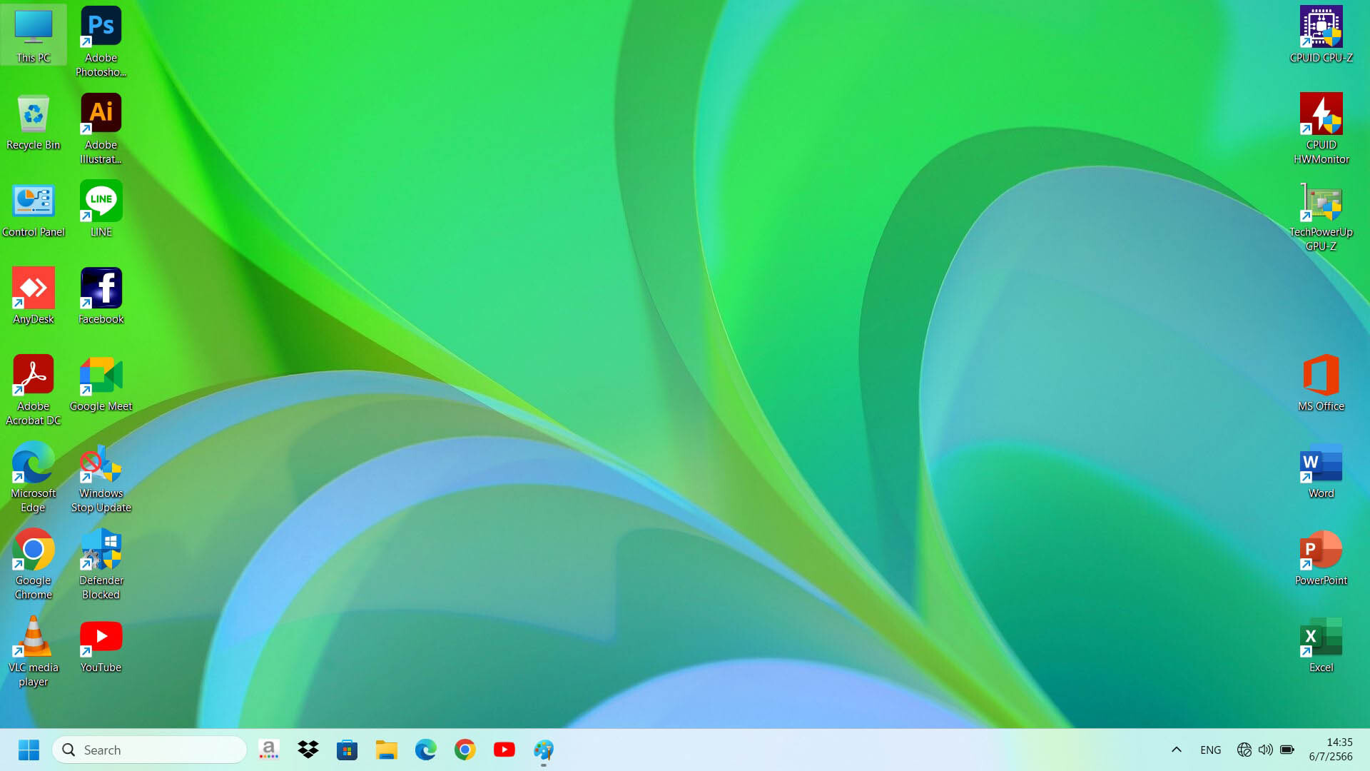Click the Windows Start button

click(29, 750)
